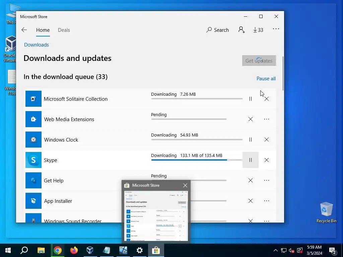
Task: Cancel the Microsoft Solitaire Collection download
Action: point(266,99)
